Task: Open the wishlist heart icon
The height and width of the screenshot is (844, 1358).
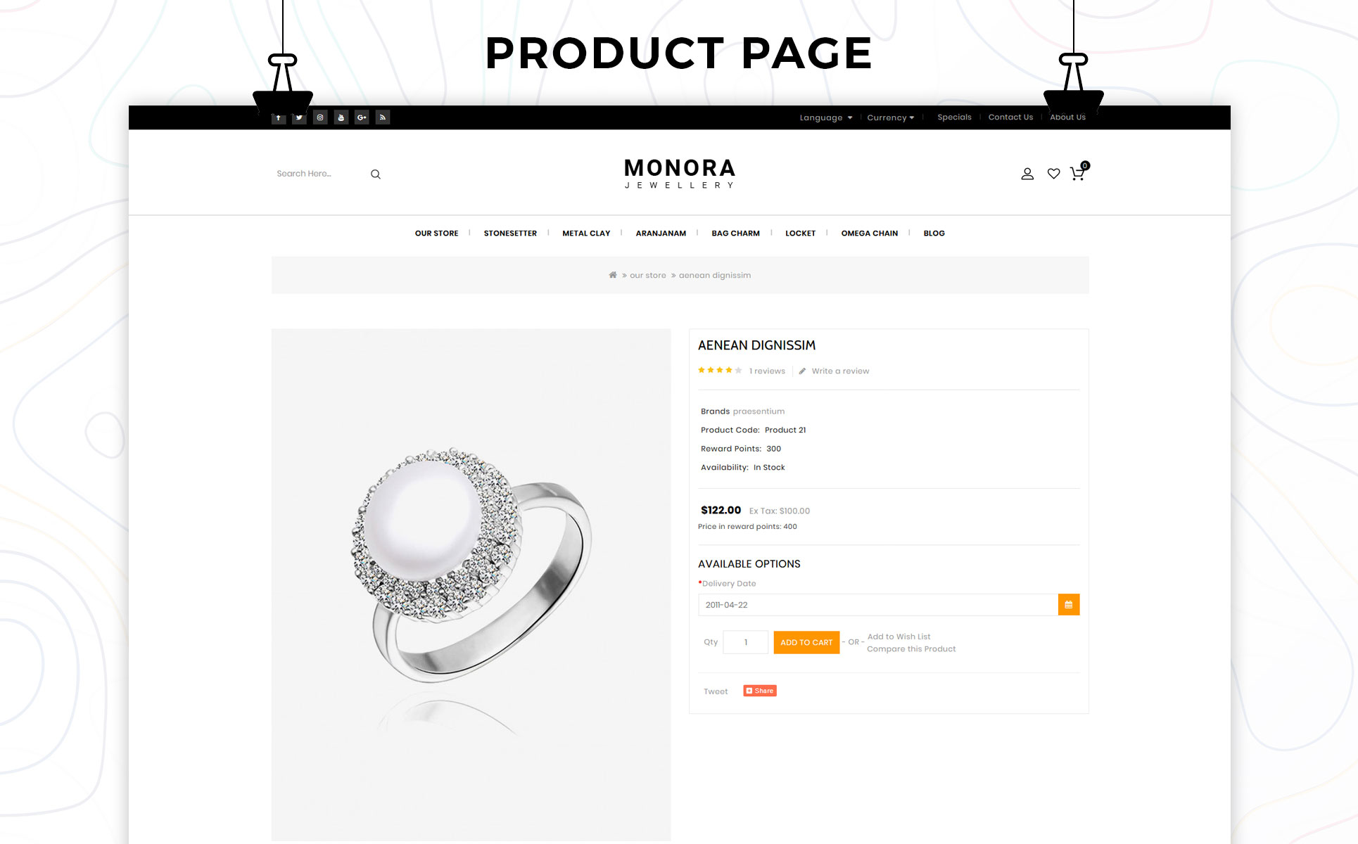Action: (x=1053, y=174)
